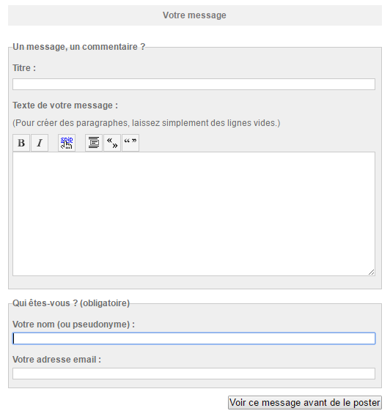390x419 pixels.
Task: Toggle bold formatting with the B icon
Action: click(x=21, y=143)
